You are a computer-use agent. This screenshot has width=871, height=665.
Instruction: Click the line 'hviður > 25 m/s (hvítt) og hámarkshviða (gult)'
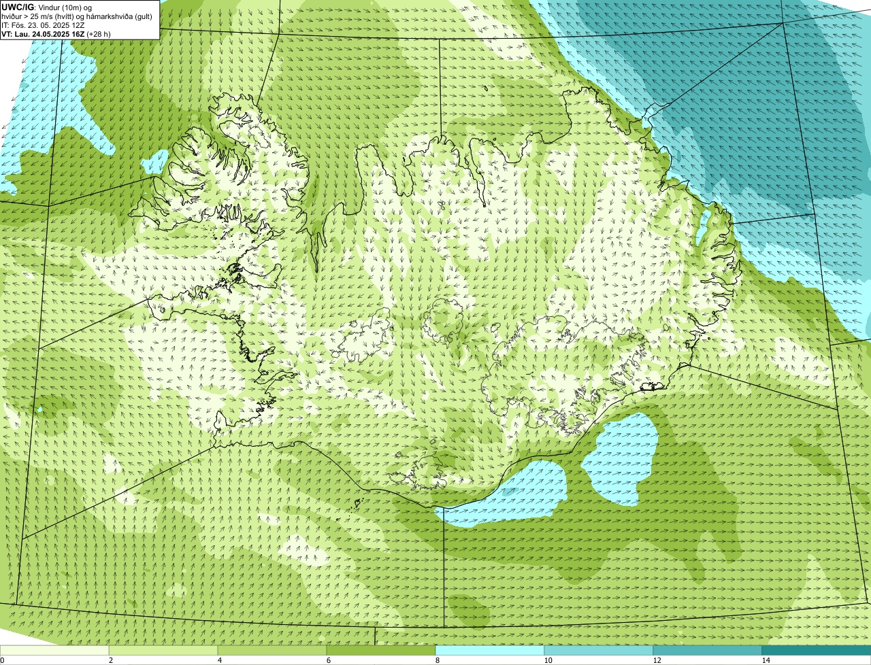pyautogui.click(x=77, y=16)
